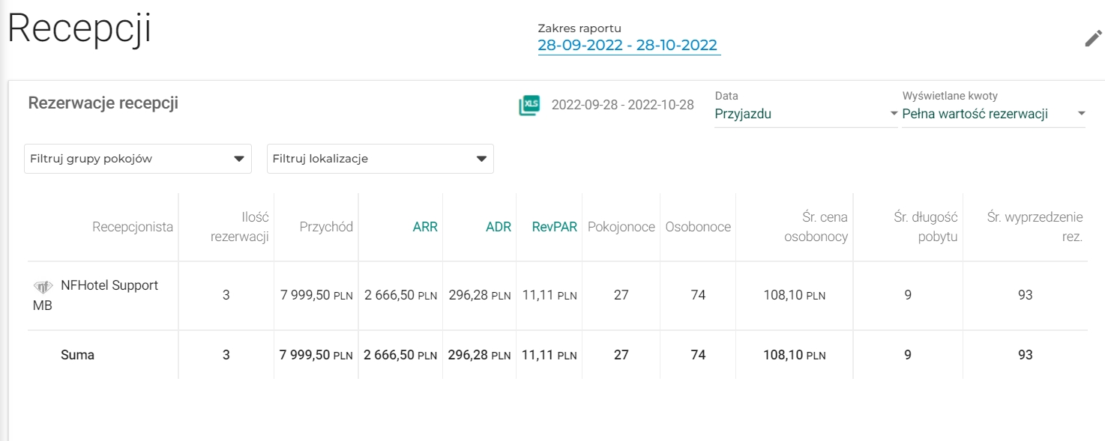Open the Data Przyjazdu dropdown
This screenshot has height=441, width=1105.
(x=806, y=115)
